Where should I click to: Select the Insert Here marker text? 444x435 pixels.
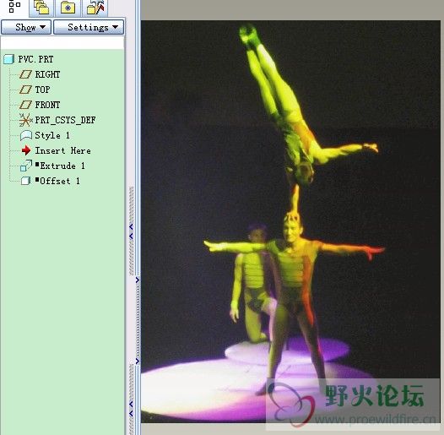coord(62,150)
